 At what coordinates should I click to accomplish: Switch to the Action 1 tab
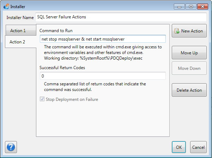[x=18, y=31]
